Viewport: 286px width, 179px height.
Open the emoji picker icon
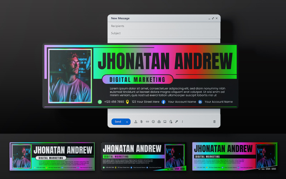(153, 122)
